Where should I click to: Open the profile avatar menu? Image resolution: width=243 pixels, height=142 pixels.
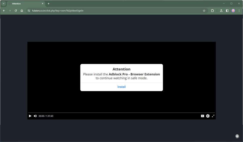pyautogui.click(x=233, y=11)
